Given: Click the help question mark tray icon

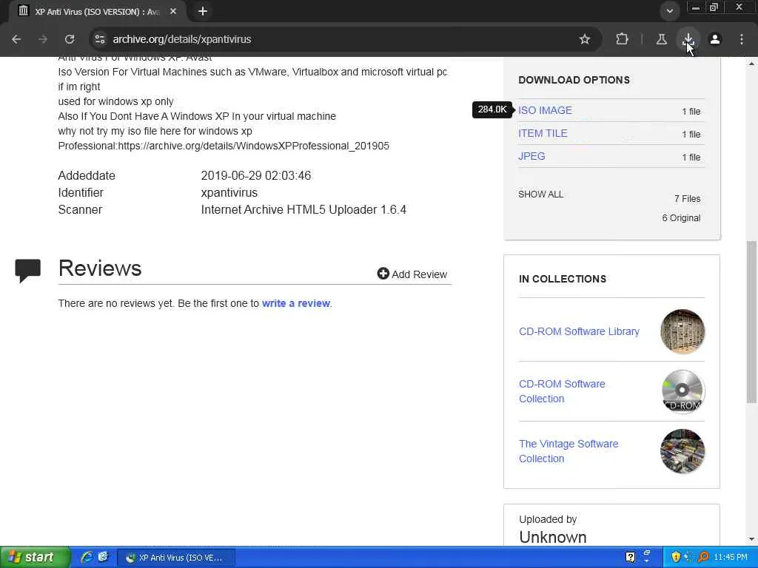Looking at the screenshot, I should (630, 558).
